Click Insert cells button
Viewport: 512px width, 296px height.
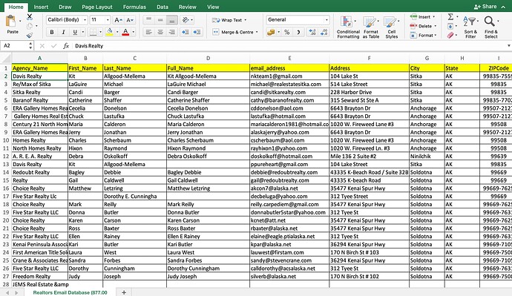(422, 16)
